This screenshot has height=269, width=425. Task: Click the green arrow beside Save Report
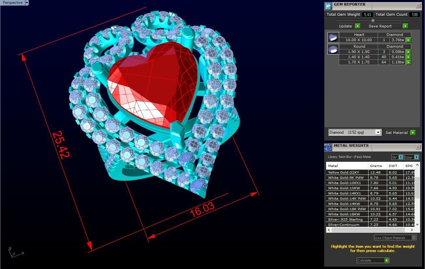(405, 26)
